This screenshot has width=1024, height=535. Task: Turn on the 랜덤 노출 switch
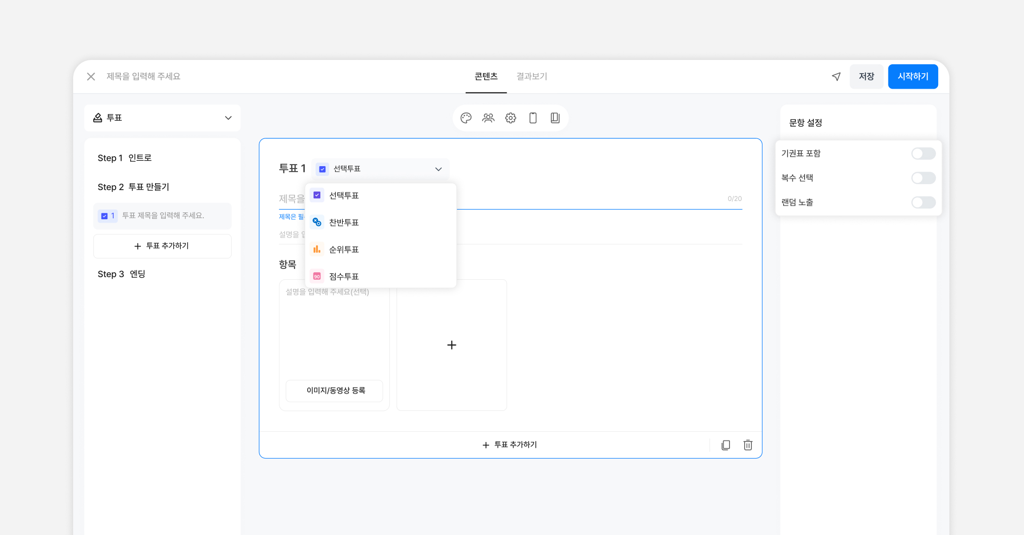(x=923, y=202)
